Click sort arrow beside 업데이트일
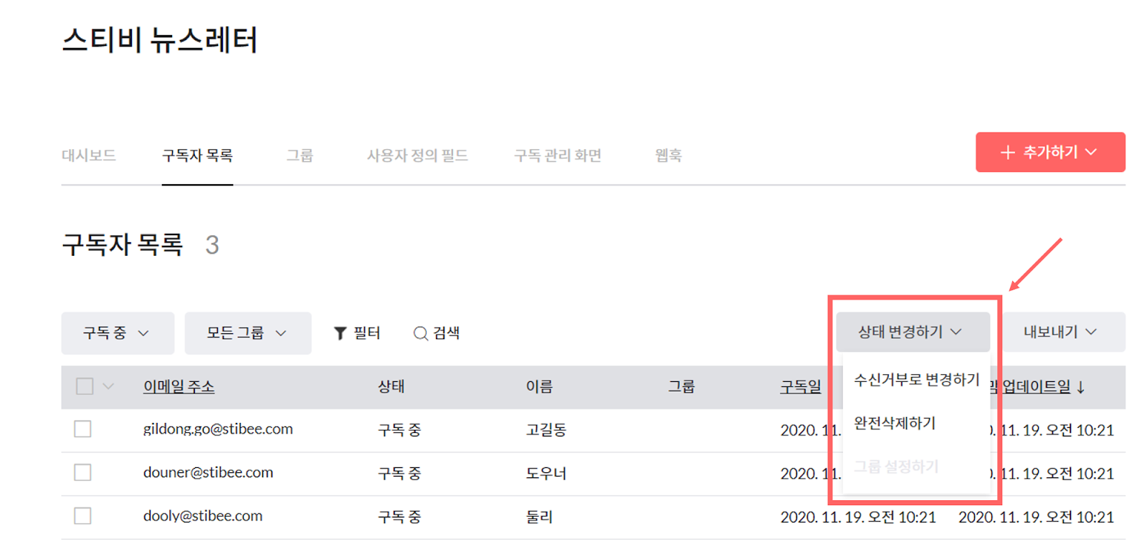Image resolution: width=1147 pixels, height=549 pixels. (x=1080, y=388)
